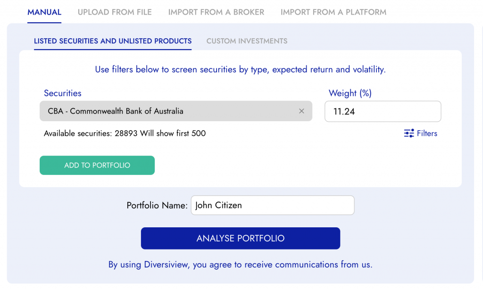Click the Diversiview communications agreement notice
Screen dimensions: 483x291
(241, 265)
